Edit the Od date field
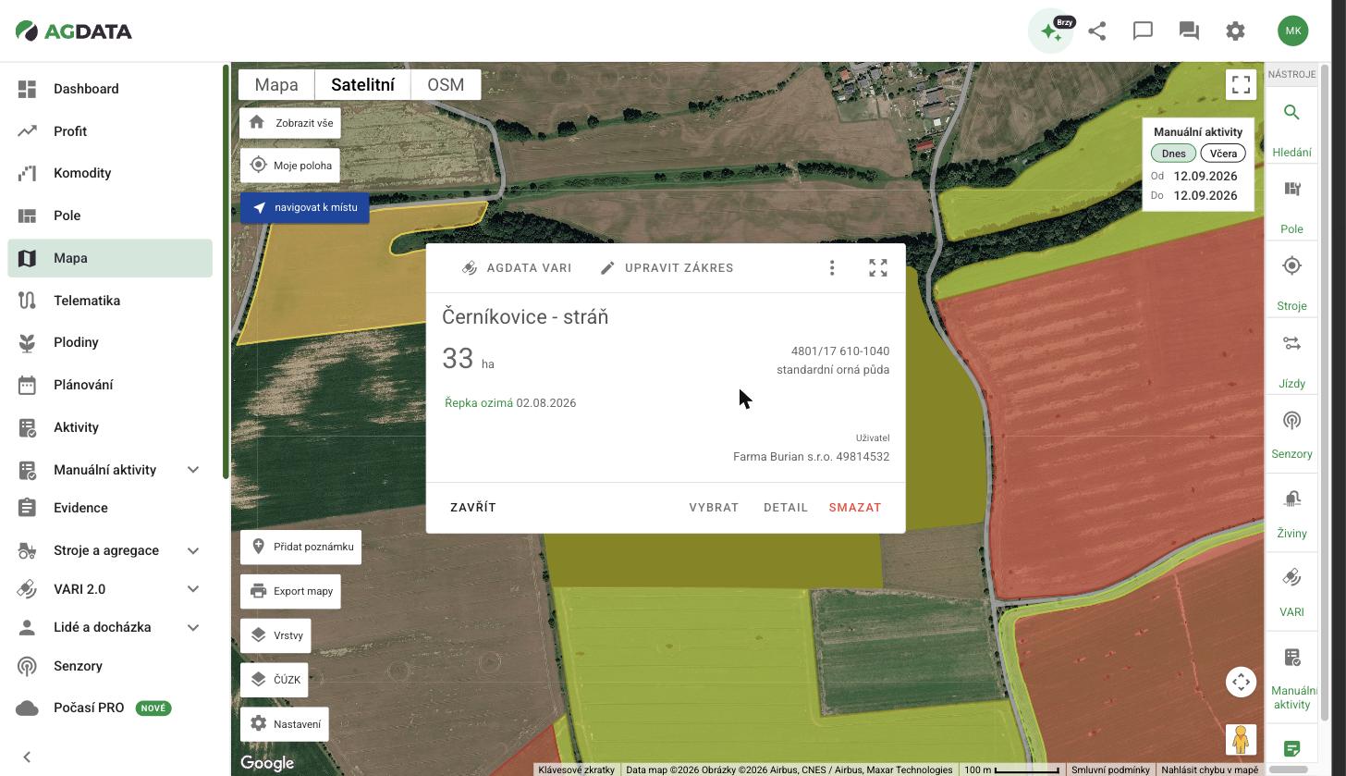Screen dimensions: 1346x776 point(1205,176)
